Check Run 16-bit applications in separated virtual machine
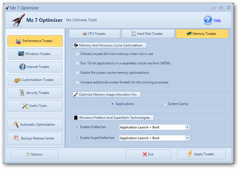Screen dimensions: 239x169 [x=77, y=63]
